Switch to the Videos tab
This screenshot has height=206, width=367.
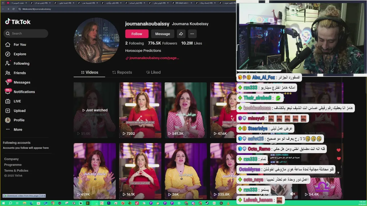click(89, 72)
